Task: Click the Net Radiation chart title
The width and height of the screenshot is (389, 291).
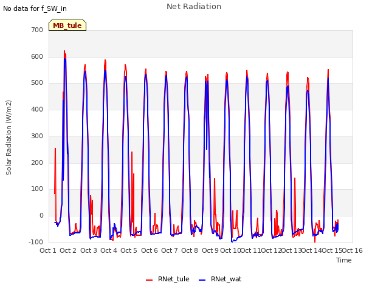Action: pyautogui.click(x=194, y=7)
